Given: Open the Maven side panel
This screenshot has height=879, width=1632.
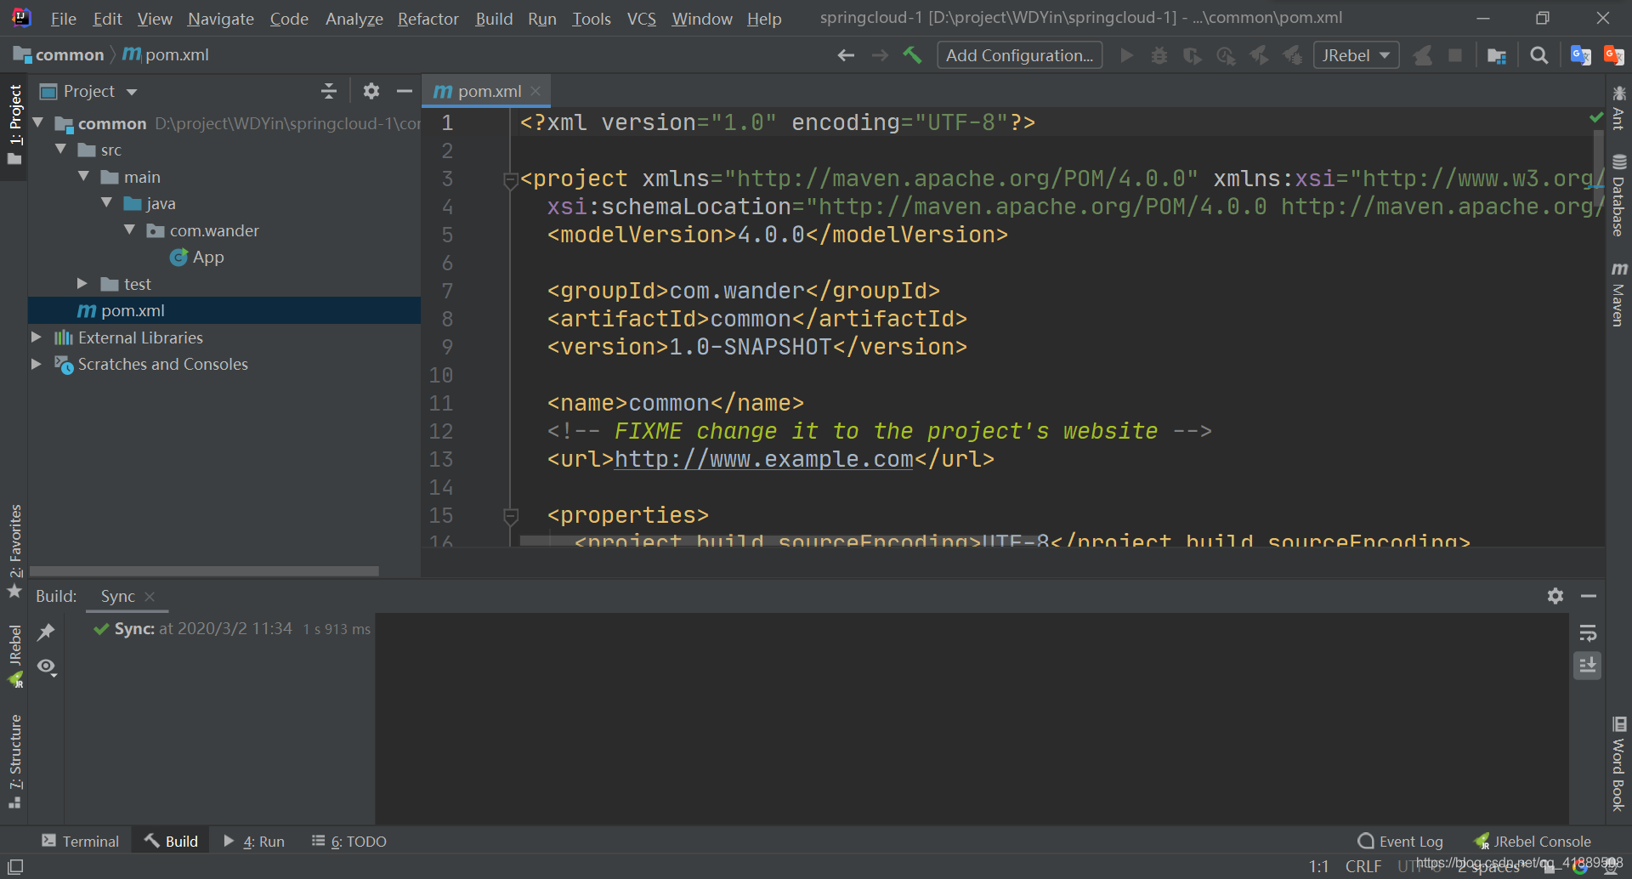Looking at the screenshot, I should pyautogui.click(x=1618, y=294).
